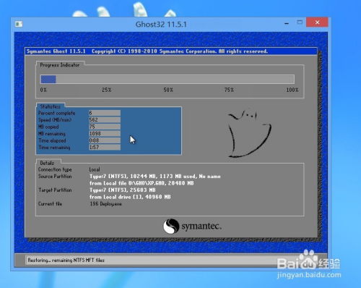Viewport: 361px width, 288px height.
Task: Click the 50% mark under progress bar
Action: 168,90
